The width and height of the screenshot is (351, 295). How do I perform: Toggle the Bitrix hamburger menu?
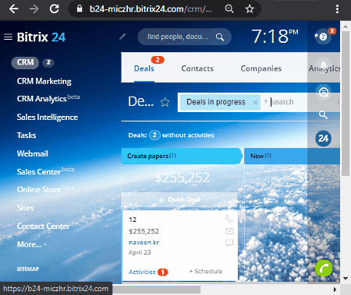tap(8, 37)
